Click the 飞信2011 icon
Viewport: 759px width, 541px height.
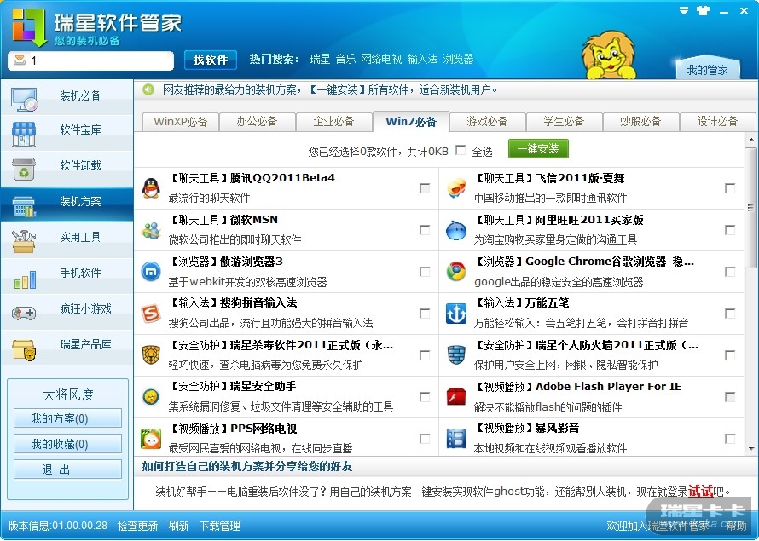(456, 188)
